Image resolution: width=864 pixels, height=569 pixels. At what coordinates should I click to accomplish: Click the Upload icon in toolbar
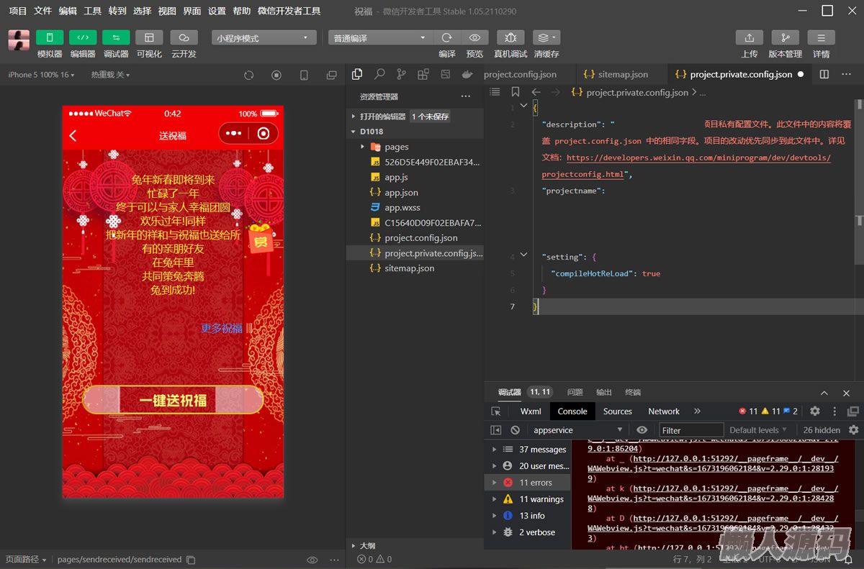tap(749, 38)
